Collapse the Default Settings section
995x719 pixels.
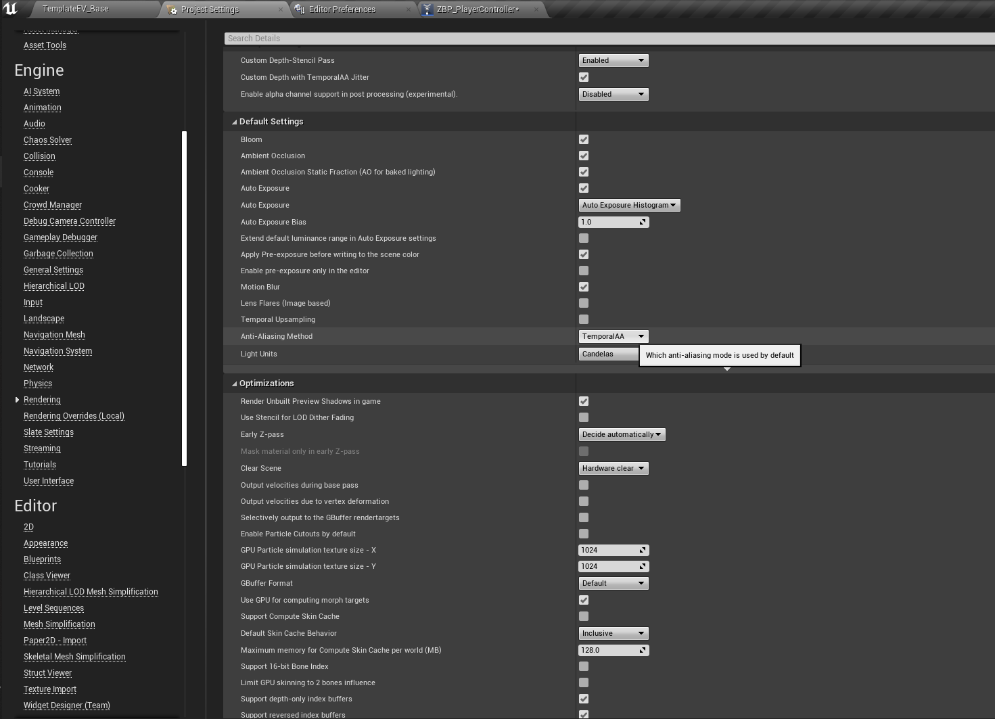pyautogui.click(x=233, y=122)
